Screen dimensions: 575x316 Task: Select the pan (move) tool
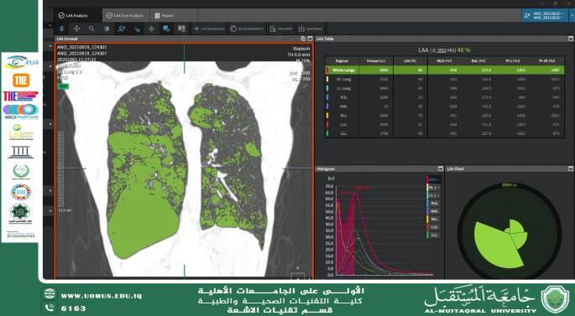76,28
